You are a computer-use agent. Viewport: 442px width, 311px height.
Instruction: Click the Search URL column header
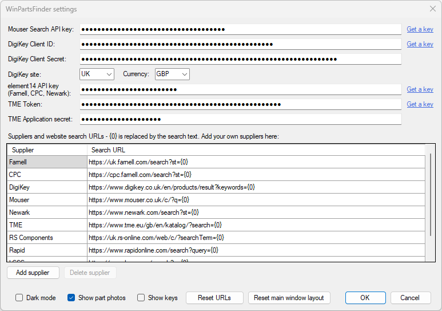[x=256, y=150]
